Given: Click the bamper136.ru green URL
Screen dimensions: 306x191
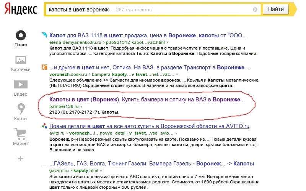Looking at the screenshot, I should 64,106.
